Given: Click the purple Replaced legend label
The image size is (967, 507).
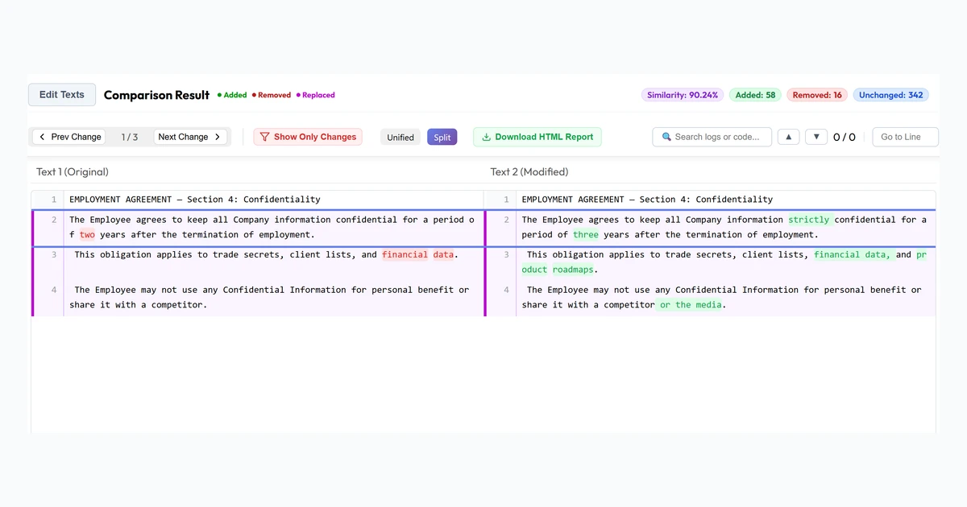Looking at the screenshot, I should point(316,95).
